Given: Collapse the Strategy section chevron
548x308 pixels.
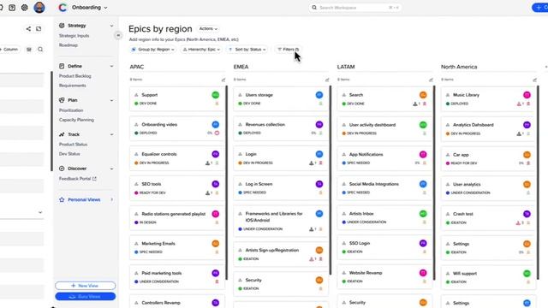Looking at the screenshot, I should pos(111,26).
